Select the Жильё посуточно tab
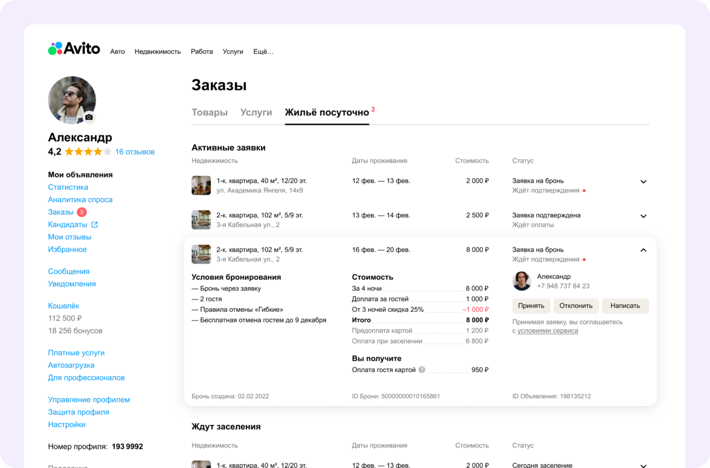Viewport: 710px width, 468px height. click(327, 112)
